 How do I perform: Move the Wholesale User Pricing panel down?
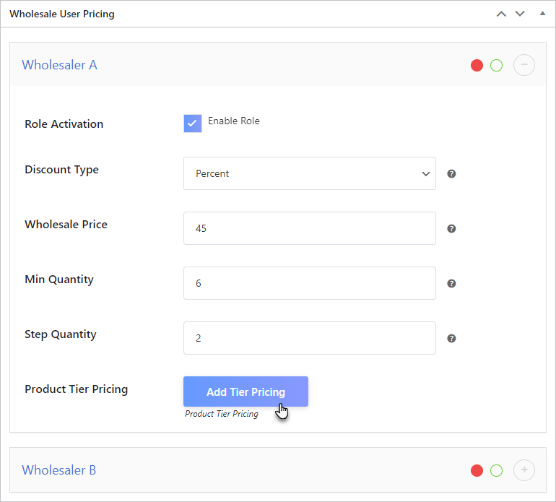pos(520,14)
